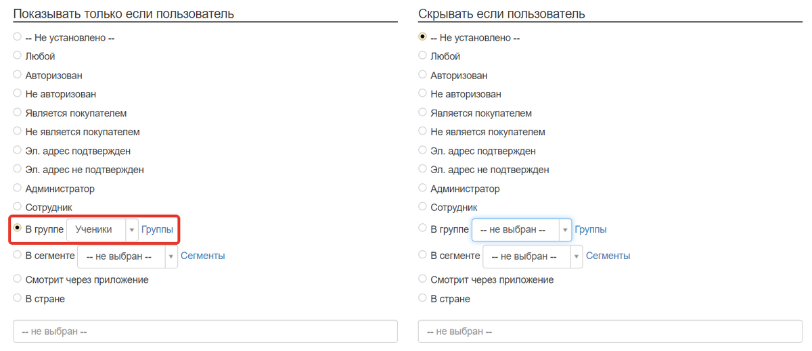Select 'Эл. адрес не подтвержден' in show-only column
Screen dimensions: 812x351
pyautogui.click(x=18, y=169)
